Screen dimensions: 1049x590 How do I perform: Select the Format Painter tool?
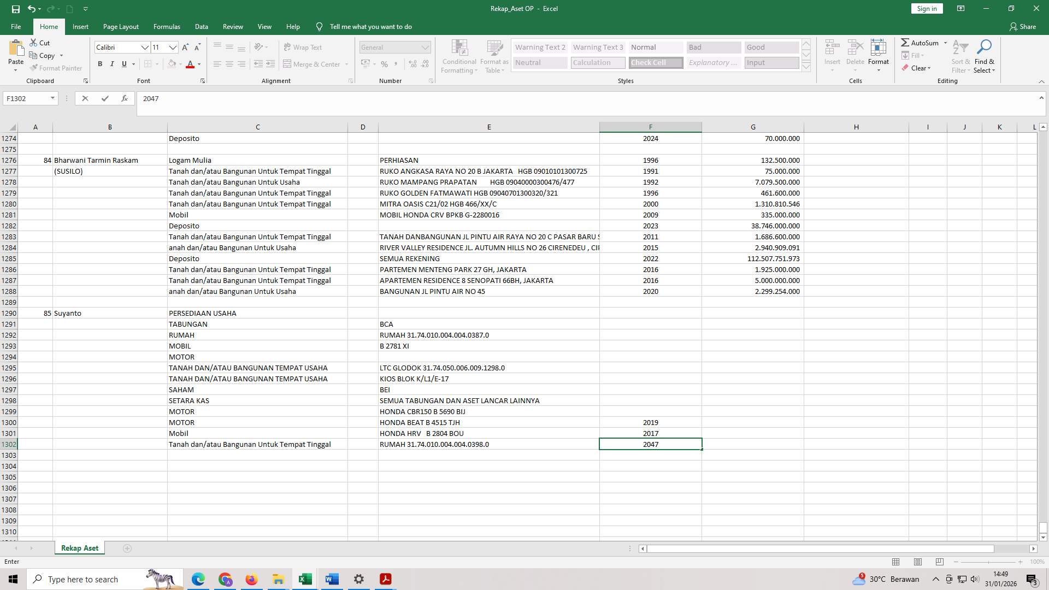coord(56,68)
